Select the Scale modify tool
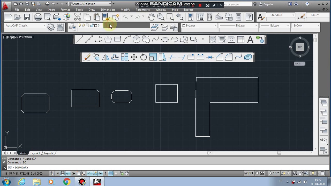 point(153,57)
